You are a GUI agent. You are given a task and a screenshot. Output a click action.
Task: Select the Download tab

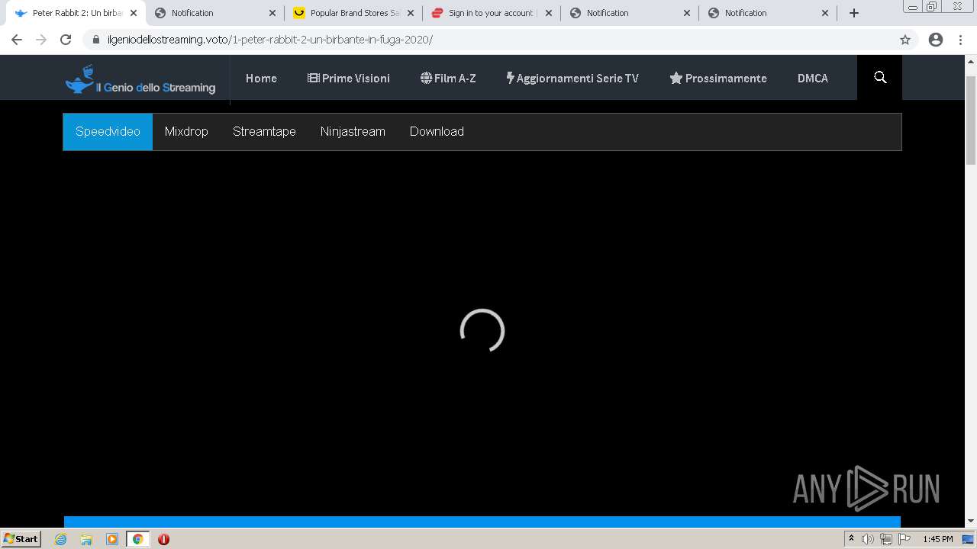click(437, 131)
